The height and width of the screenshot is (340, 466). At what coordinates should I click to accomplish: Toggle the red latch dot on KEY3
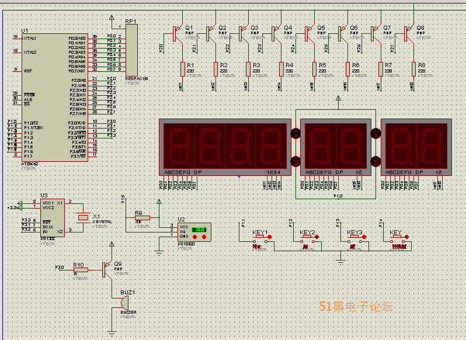coord(364,237)
